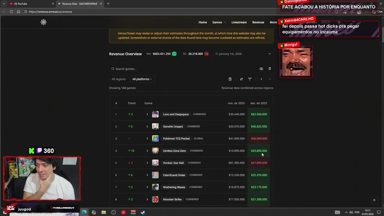Click the Pokémon TCG Pocket game icon
Screen dimensions: 384x216
[x=155, y=139]
